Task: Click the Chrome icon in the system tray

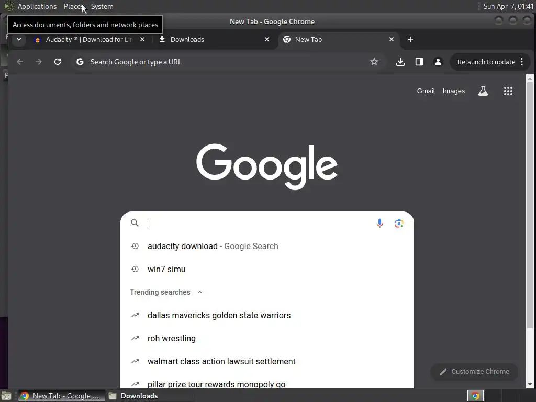Action: (x=475, y=396)
